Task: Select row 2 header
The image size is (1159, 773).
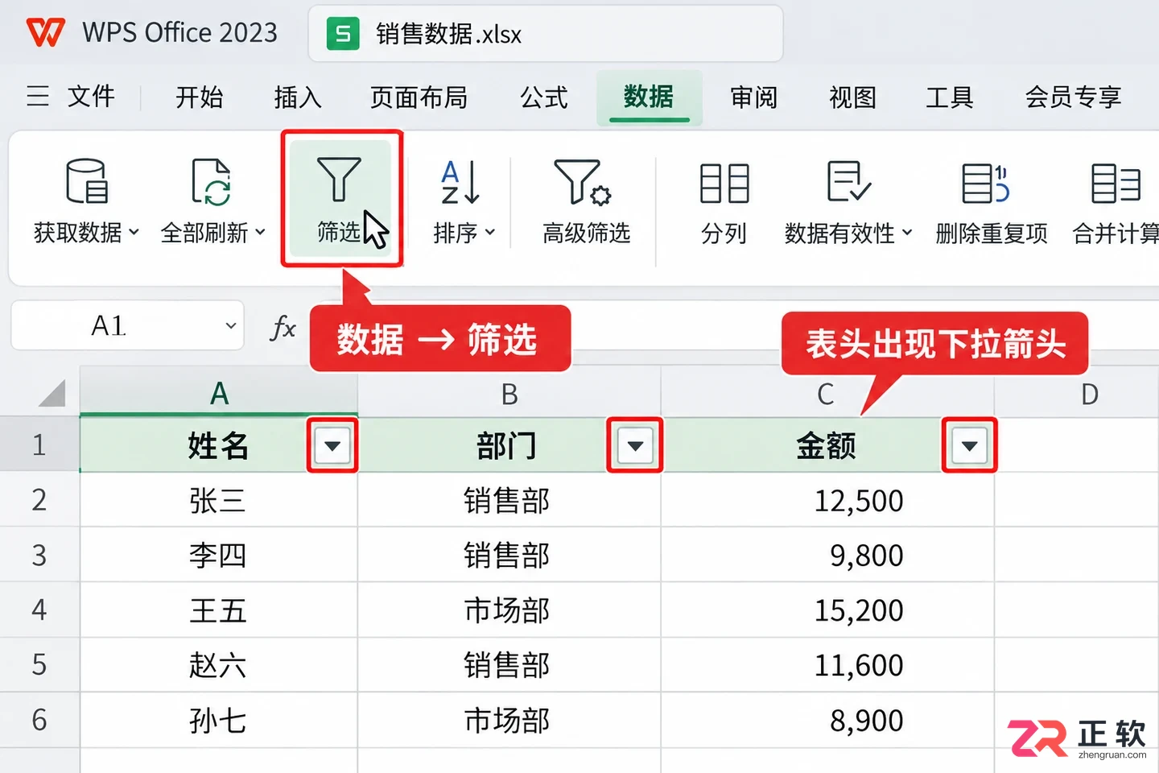Action: (39, 500)
